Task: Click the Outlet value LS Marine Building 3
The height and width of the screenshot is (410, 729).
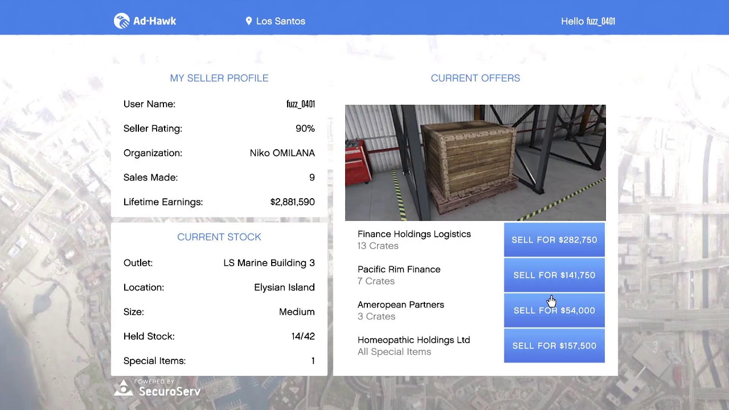Action: point(269,263)
